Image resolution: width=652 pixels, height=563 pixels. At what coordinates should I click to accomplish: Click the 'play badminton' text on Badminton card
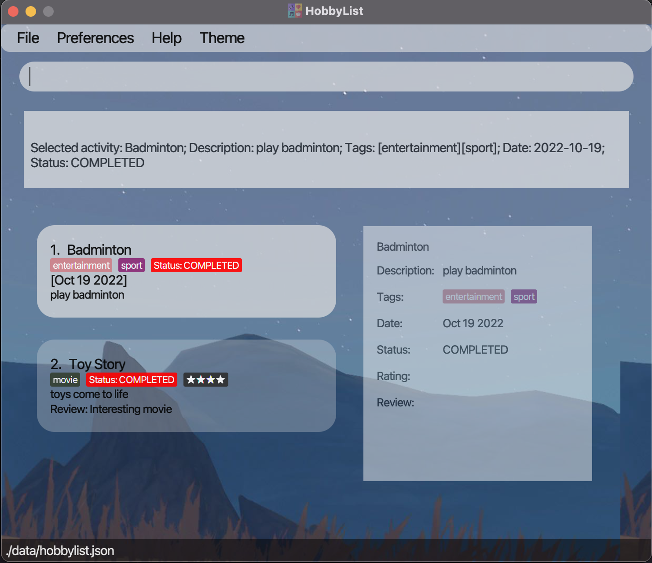point(87,295)
